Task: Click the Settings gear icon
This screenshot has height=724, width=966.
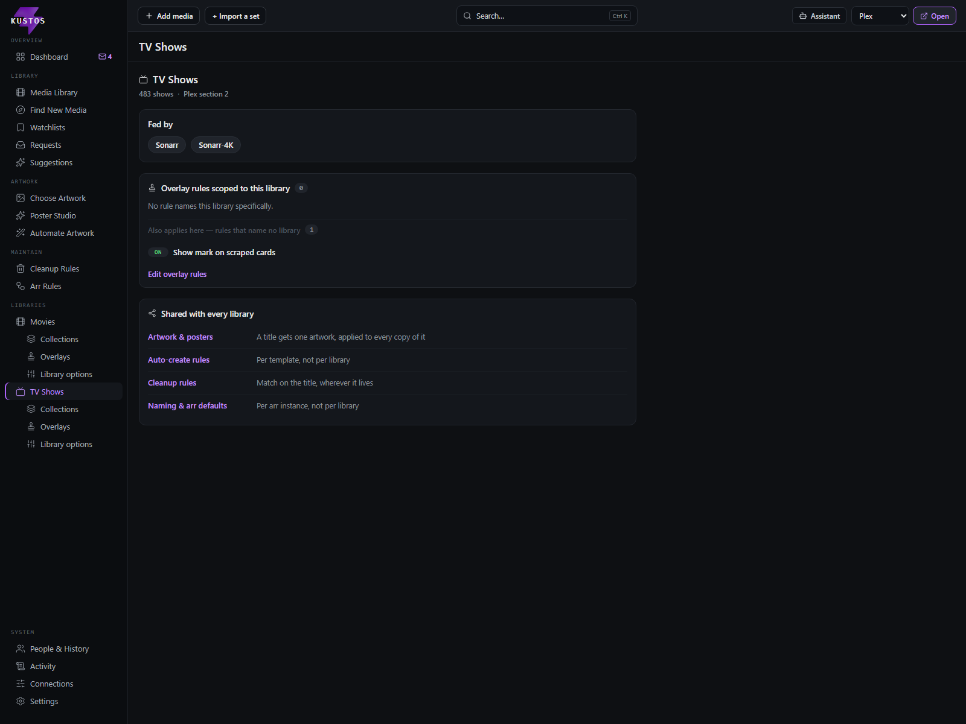Action: (x=21, y=701)
